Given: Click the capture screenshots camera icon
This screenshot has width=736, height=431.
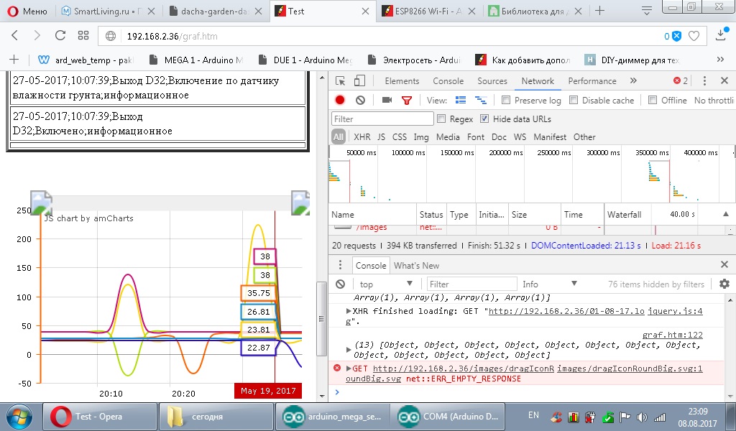Looking at the screenshot, I should 387,101.
